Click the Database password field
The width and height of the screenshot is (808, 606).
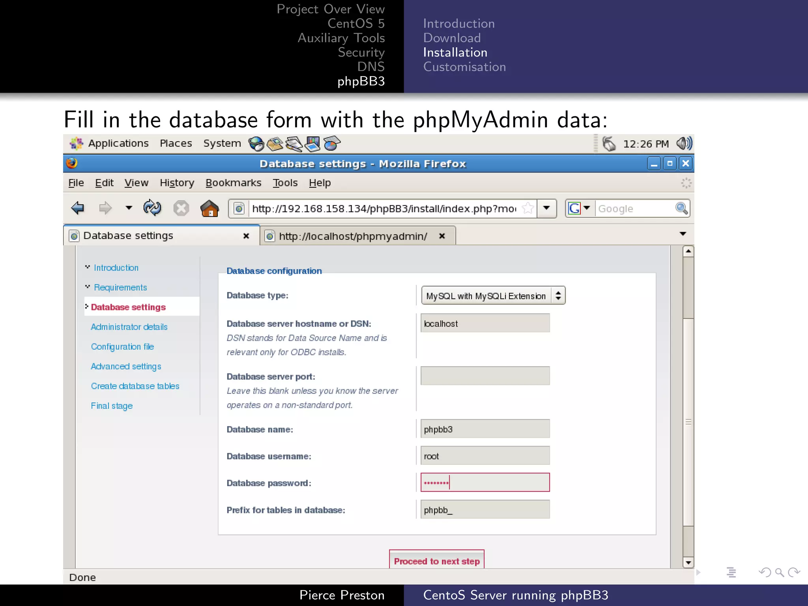[x=485, y=483]
